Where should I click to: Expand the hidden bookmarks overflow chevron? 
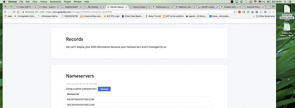tap(254, 16)
